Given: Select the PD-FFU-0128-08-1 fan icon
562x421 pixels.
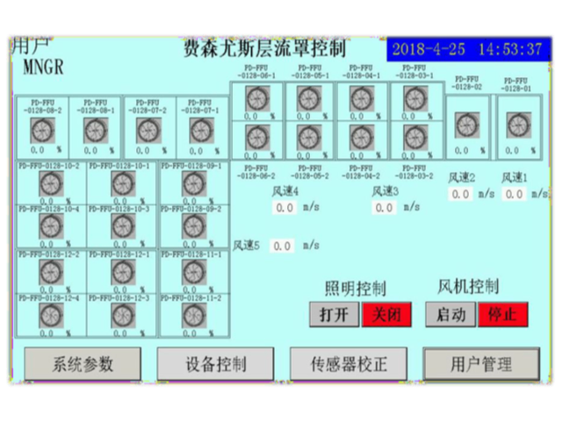Looking at the screenshot, I should click(96, 131).
